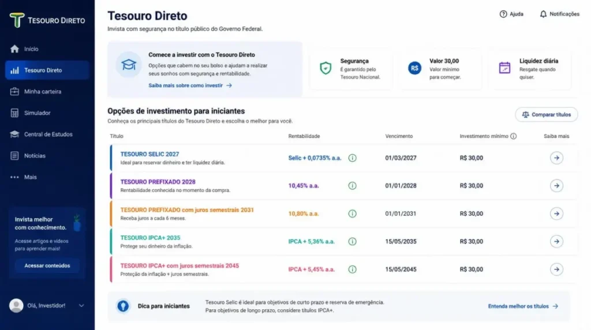Screen dimensions: 591x330
Task: Click the home icon beside Início
Action: [14, 49]
